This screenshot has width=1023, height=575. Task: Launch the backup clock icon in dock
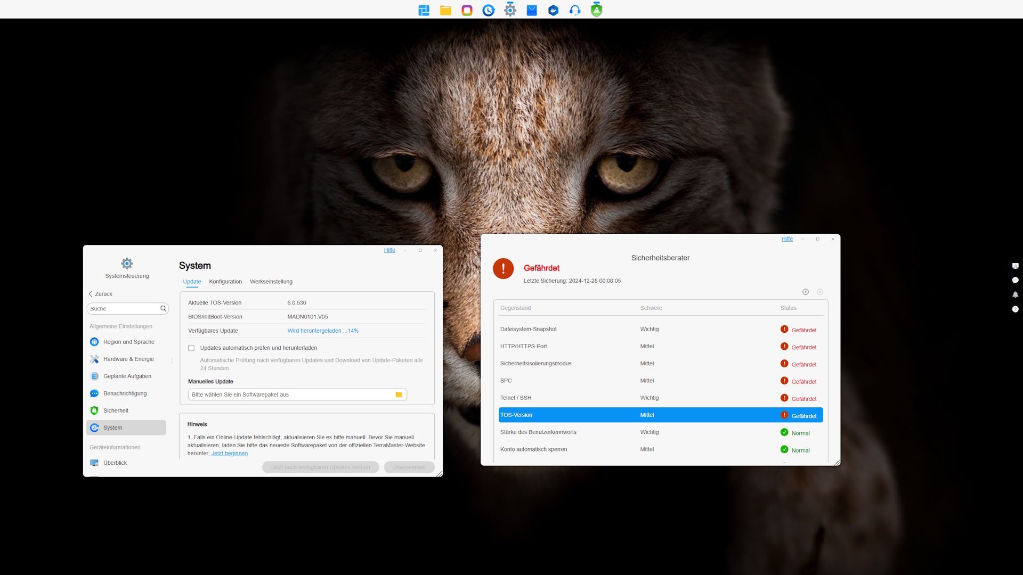point(488,10)
